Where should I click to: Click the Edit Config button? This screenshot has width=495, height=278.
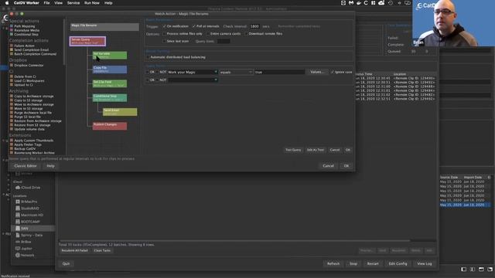pos(398,263)
